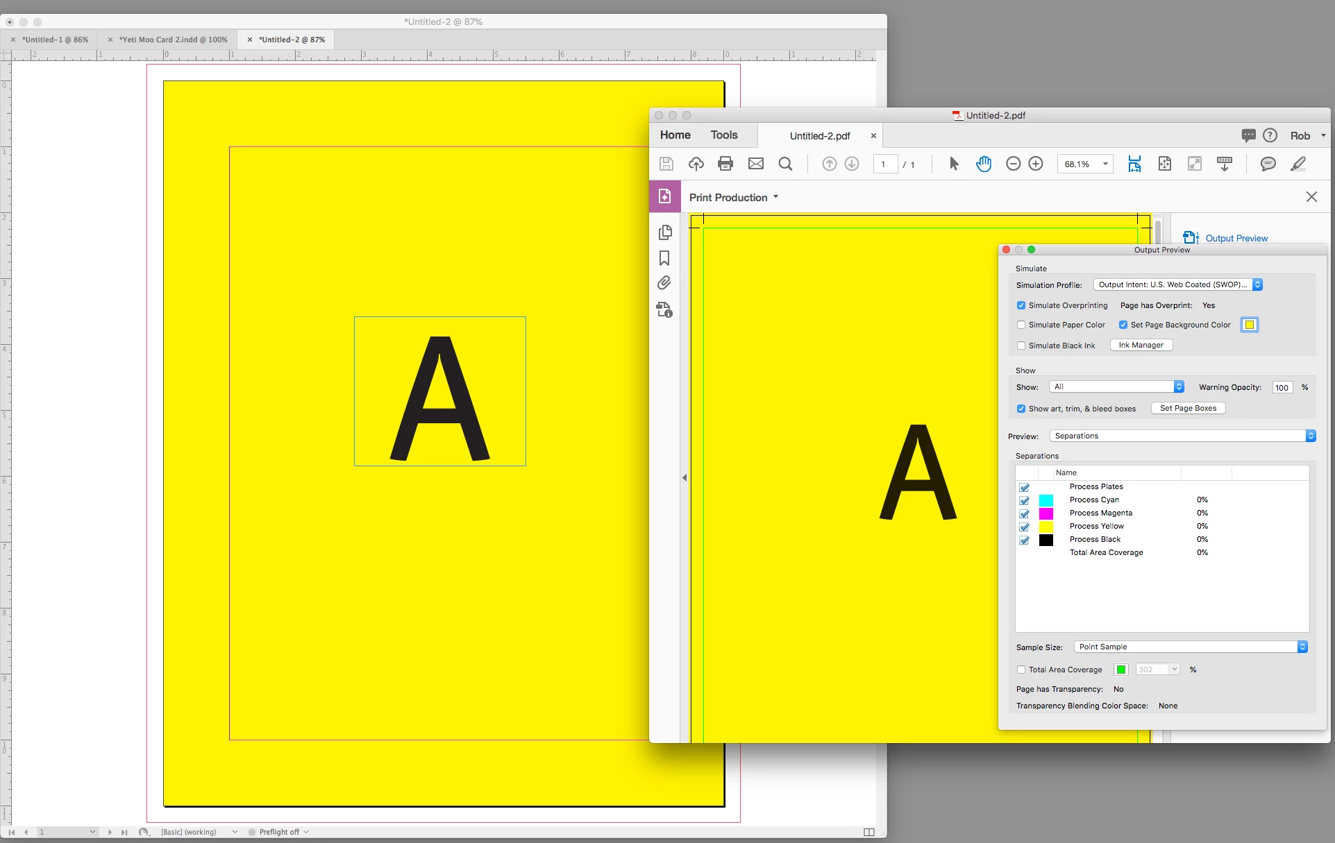The width and height of the screenshot is (1335, 843).
Task: Open the Simulation Profile dropdown
Action: click(1177, 284)
